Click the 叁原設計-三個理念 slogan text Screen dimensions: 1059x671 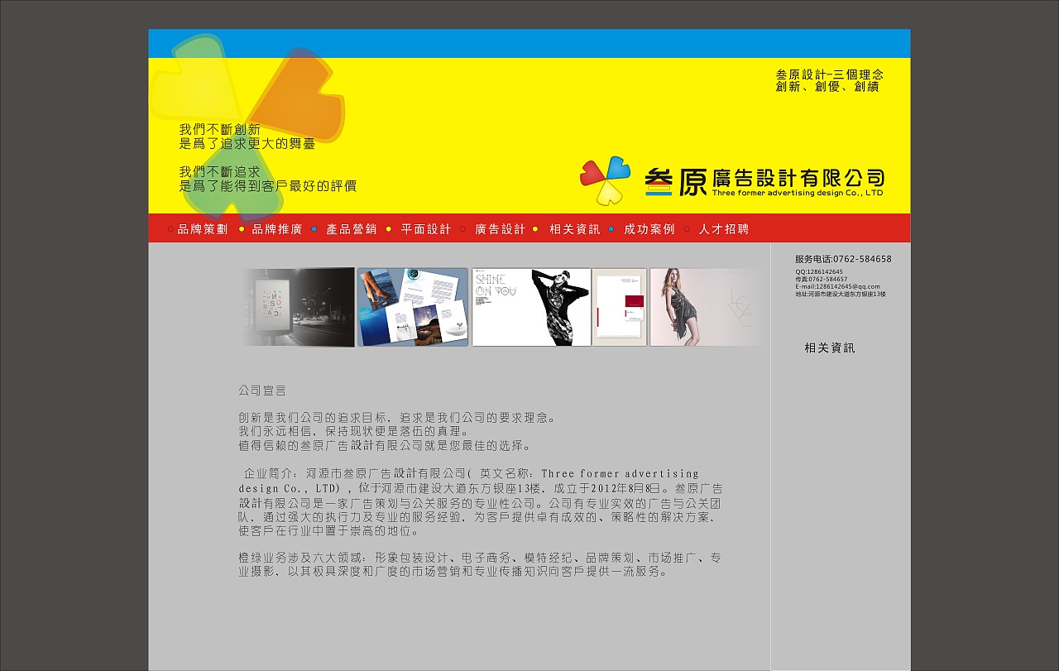830,74
